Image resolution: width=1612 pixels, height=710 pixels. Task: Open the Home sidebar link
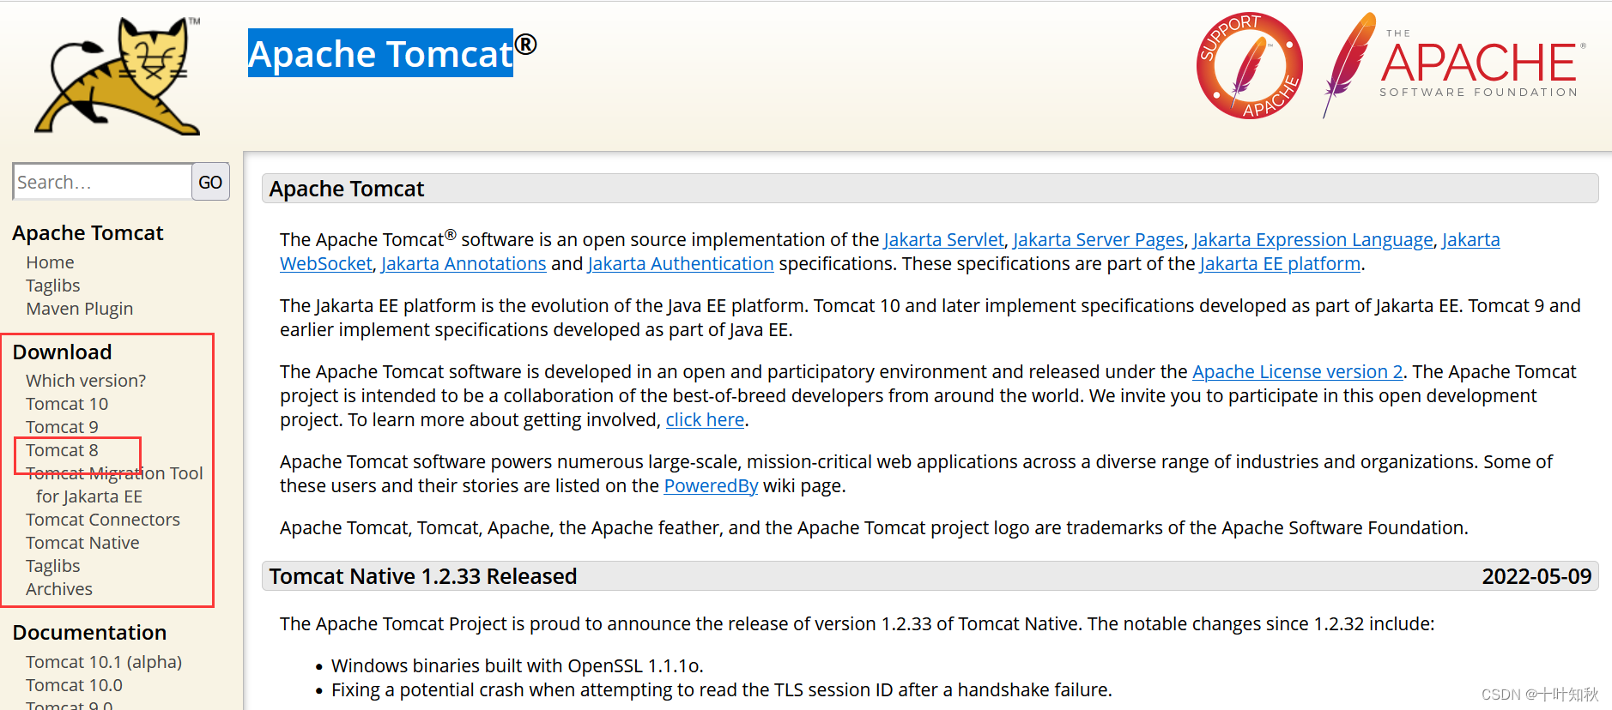click(50, 262)
